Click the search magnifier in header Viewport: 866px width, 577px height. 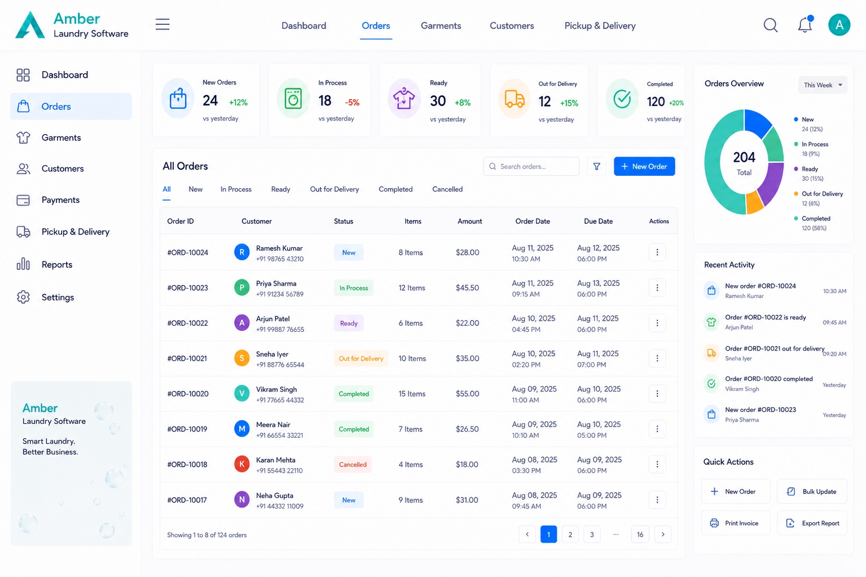[x=771, y=25]
